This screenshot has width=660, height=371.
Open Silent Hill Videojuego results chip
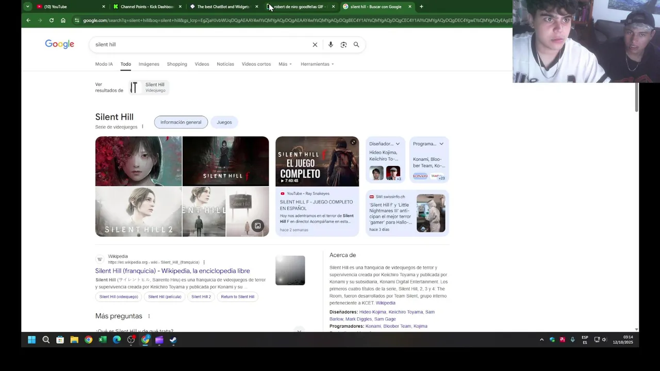[148, 88]
